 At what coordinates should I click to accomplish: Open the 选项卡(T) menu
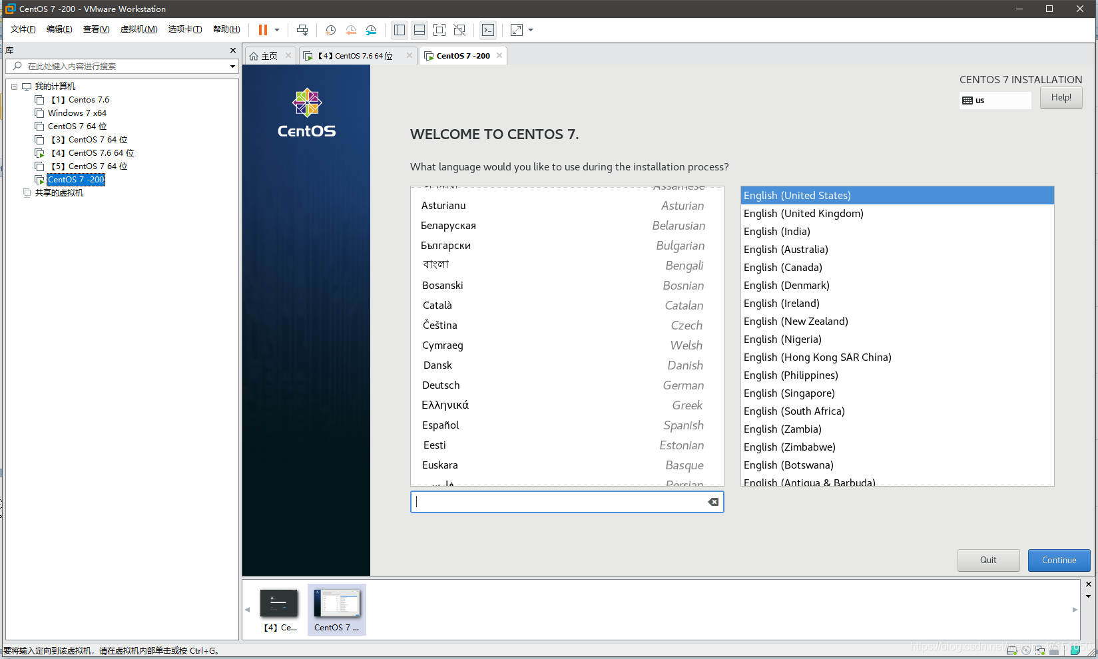pos(185,29)
